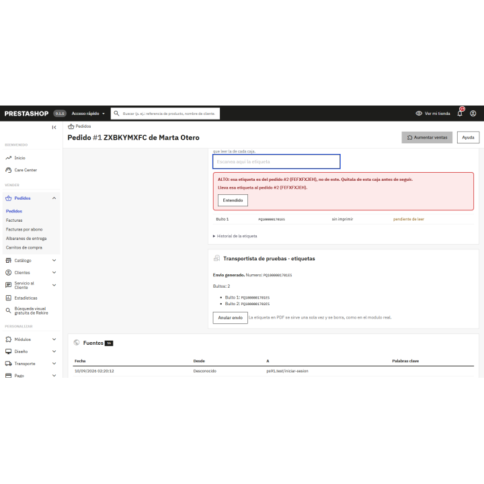
Task: Open Estadísticas menu item
Action: pos(26,298)
